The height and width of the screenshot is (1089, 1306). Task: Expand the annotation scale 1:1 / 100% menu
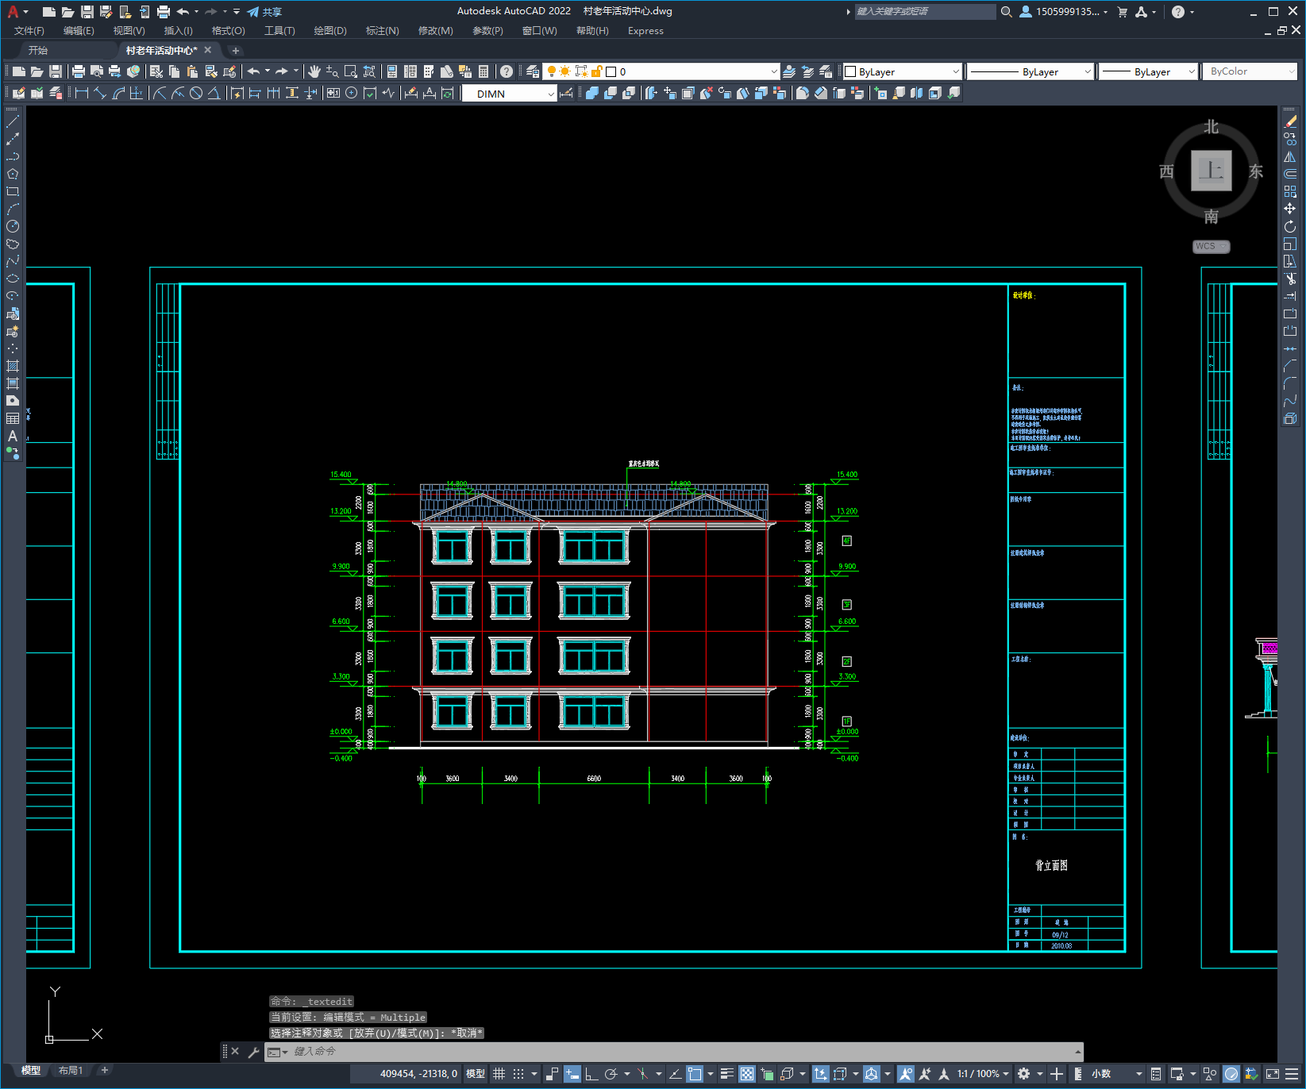[983, 1074]
